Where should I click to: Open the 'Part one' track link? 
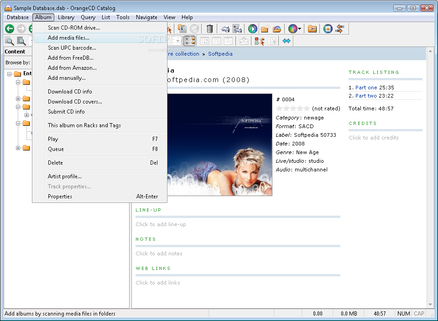[x=366, y=88]
